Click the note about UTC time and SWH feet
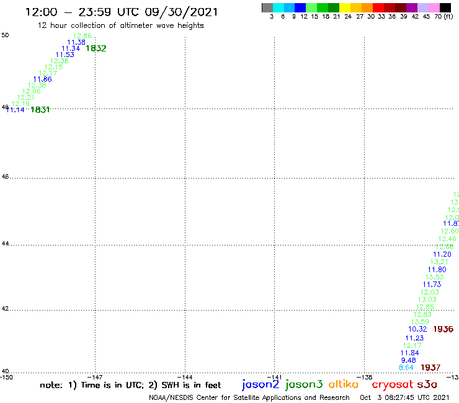The width and height of the screenshot is (459, 403). click(x=130, y=385)
